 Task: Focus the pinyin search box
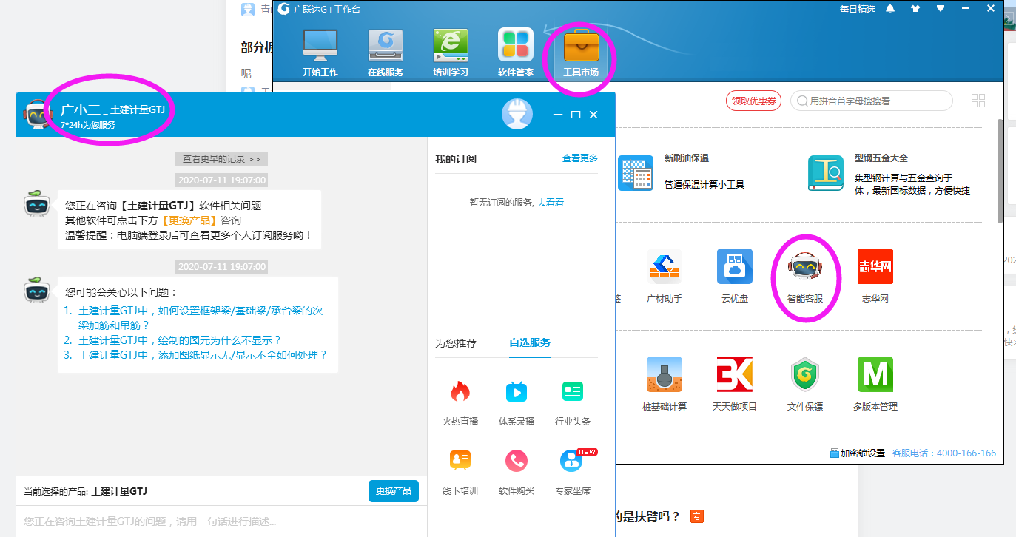click(x=872, y=101)
